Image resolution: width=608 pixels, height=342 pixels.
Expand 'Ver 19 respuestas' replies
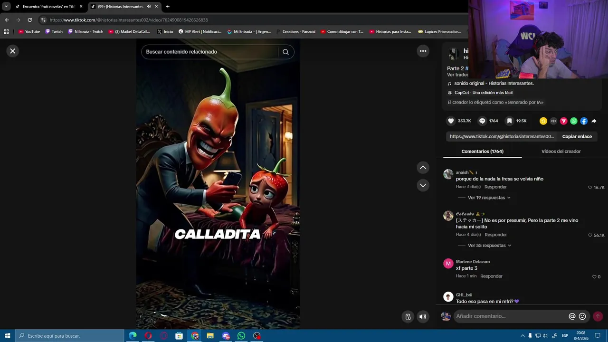point(489,198)
